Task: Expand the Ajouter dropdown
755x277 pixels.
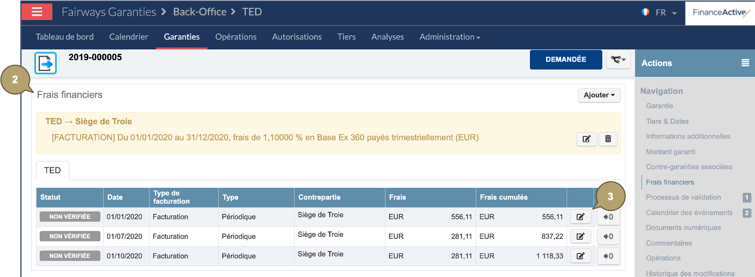Action: point(599,95)
